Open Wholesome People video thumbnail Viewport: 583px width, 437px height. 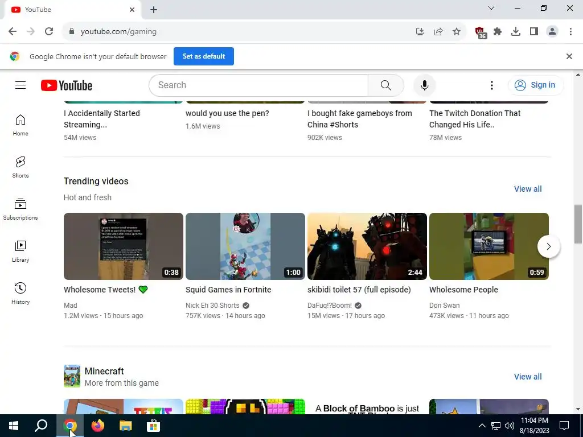tap(489, 246)
